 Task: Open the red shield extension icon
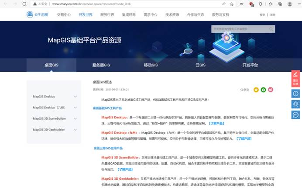pyautogui.click(x=251, y=4)
